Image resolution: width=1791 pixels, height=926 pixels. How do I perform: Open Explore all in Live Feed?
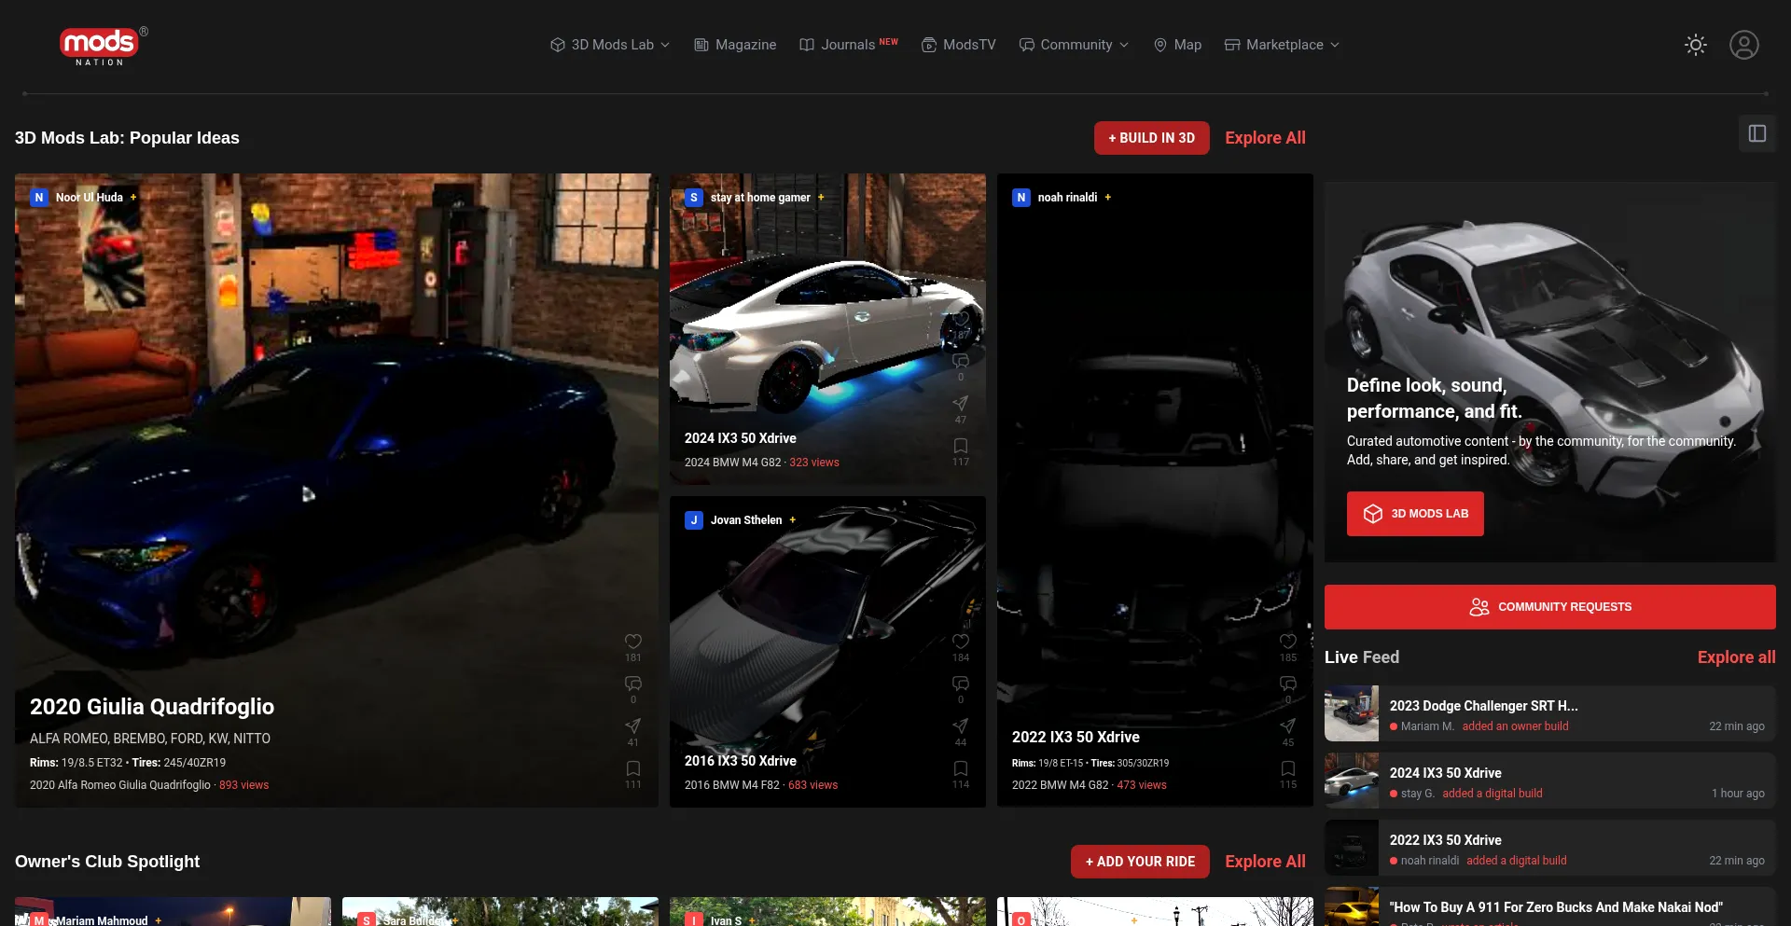point(1737,657)
